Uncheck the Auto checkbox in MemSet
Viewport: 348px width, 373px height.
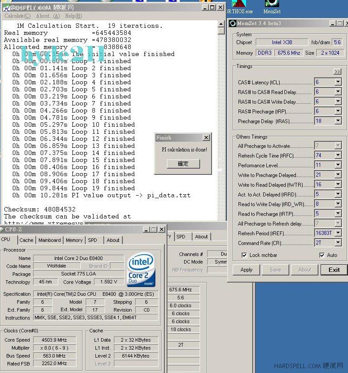coord(322,255)
